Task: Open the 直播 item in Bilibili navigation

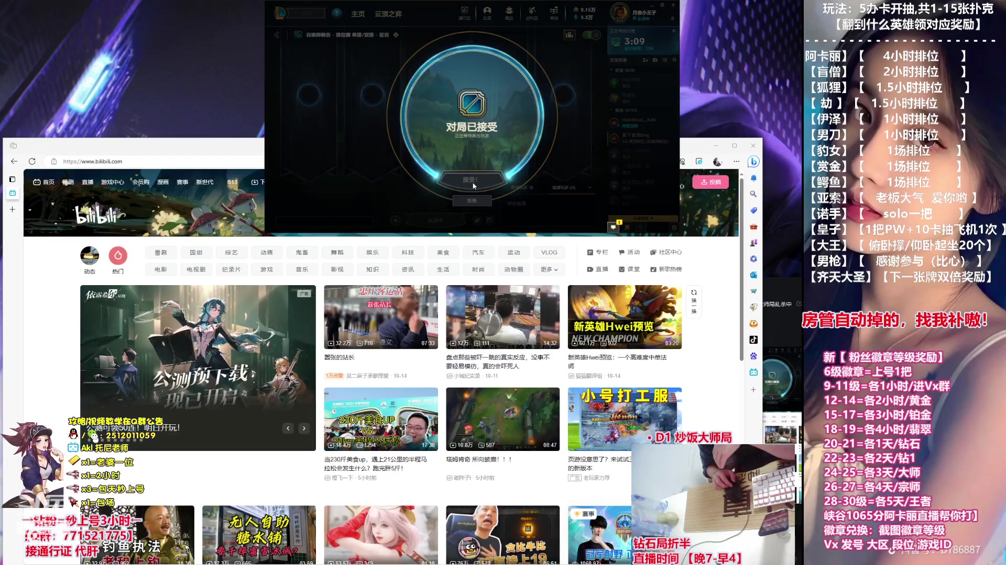Action: click(x=88, y=182)
